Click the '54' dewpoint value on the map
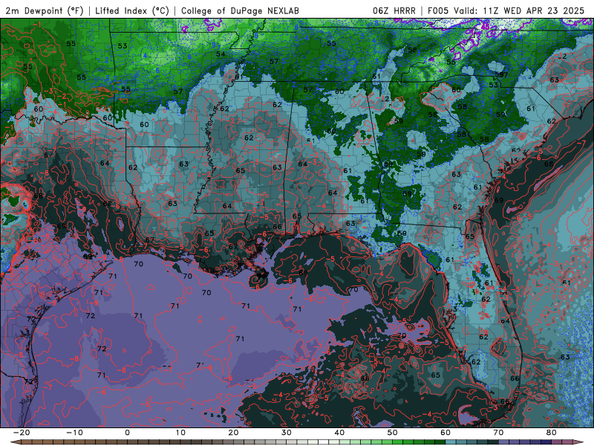Screen dimensions: 594x446 tap(221, 54)
